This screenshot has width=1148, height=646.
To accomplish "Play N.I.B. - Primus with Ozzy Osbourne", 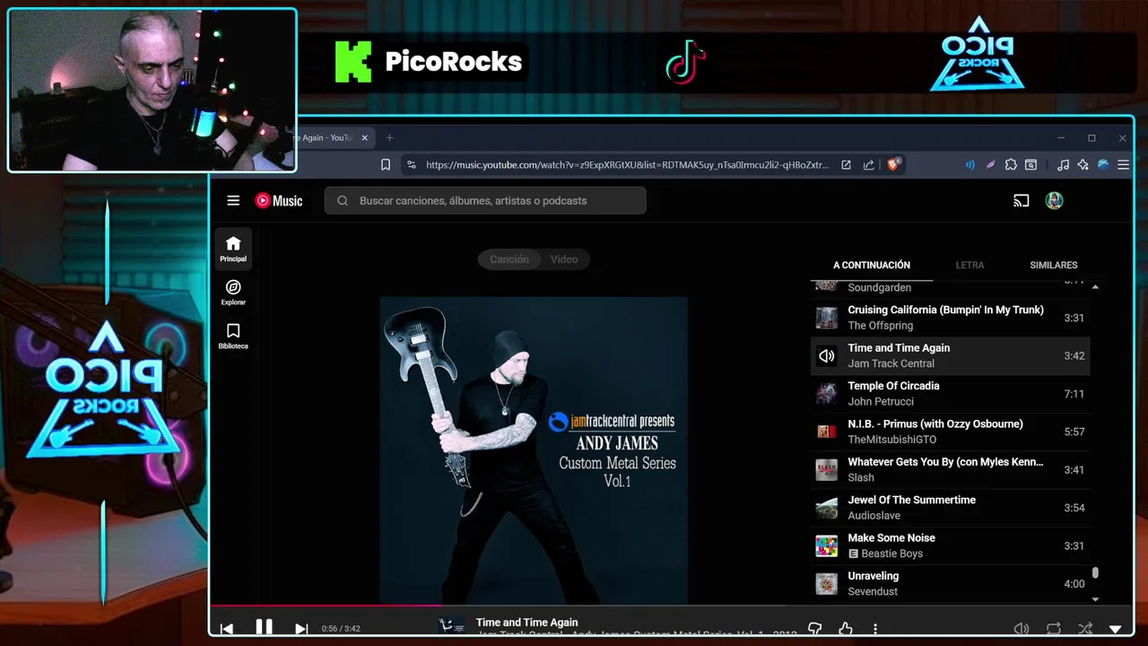I will pyautogui.click(x=951, y=432).
